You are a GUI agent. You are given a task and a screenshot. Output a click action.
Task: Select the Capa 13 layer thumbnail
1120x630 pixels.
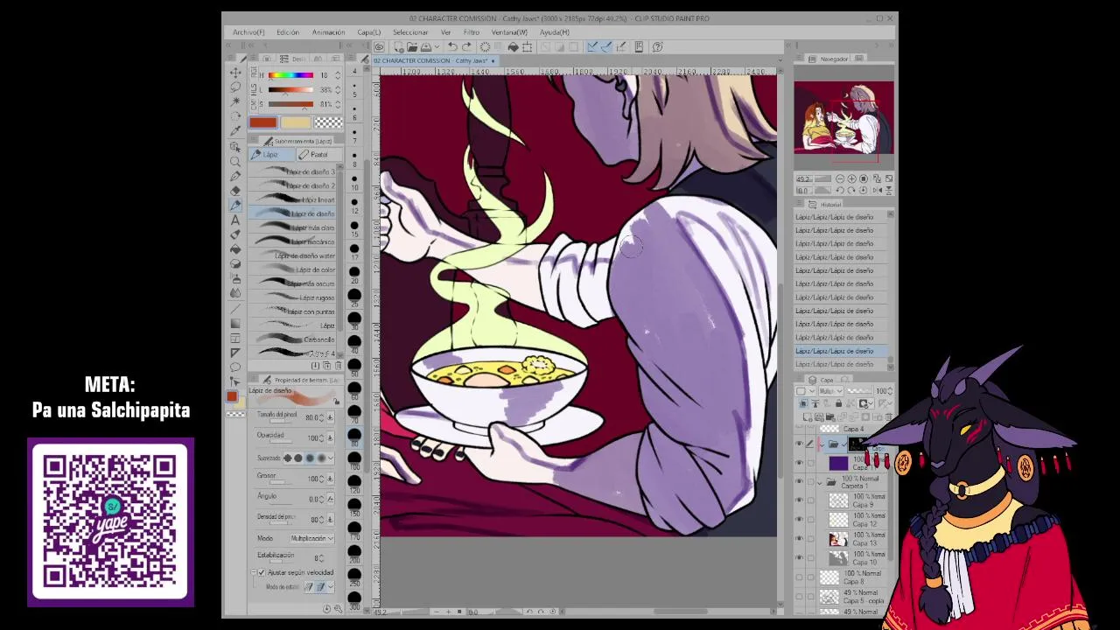[838, 539]
